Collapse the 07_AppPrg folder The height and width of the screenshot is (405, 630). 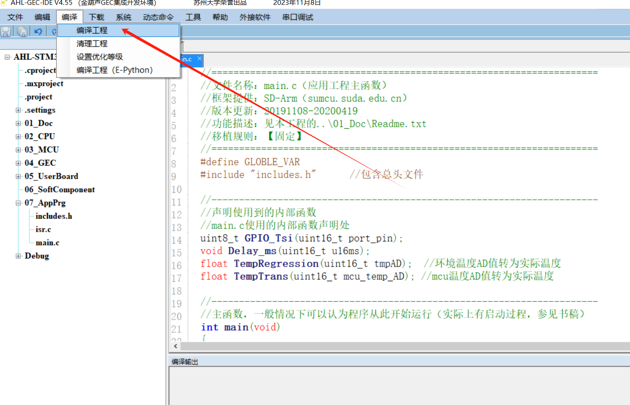(x=18, y=203)
